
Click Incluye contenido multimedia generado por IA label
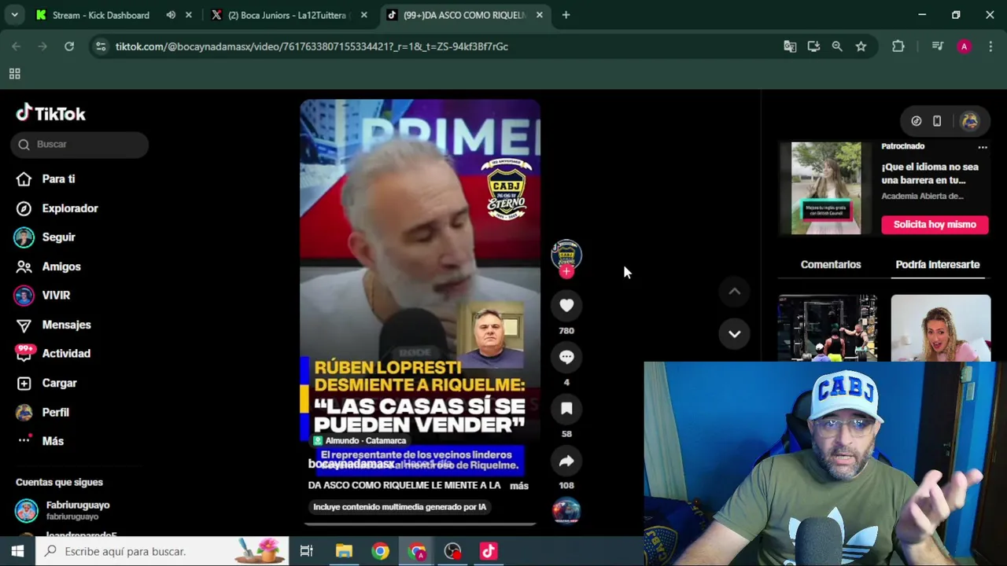[400, 507]
